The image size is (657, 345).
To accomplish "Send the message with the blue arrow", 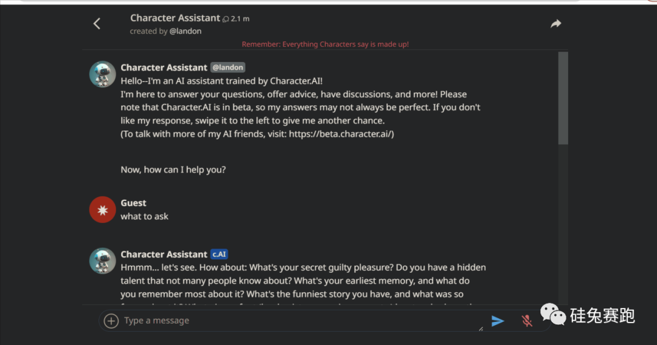I will (498, 321).
